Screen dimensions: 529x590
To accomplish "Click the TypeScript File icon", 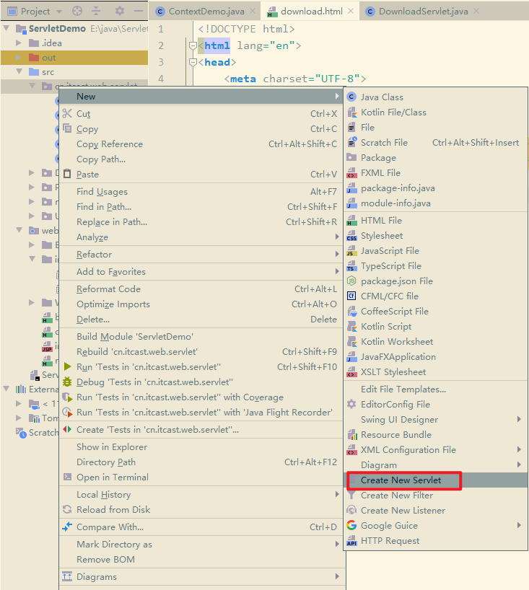I will click(351, 265).
